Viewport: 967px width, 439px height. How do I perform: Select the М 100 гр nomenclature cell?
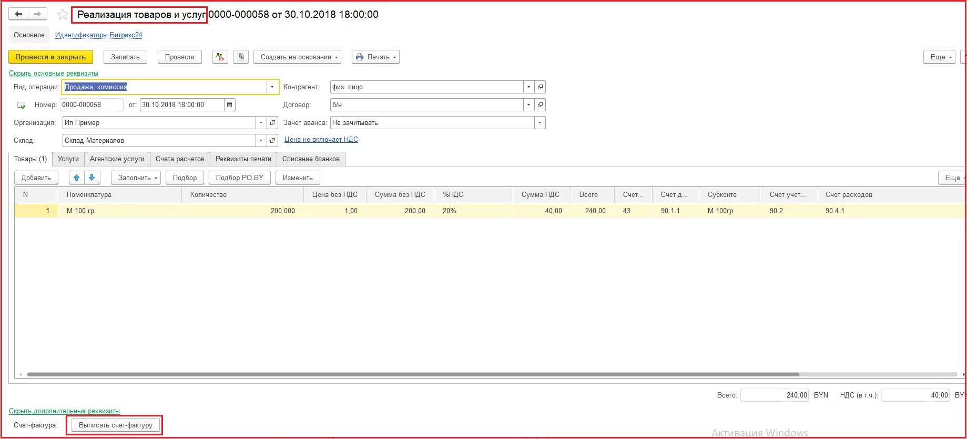pyautogui.click(x=120, y=211)
